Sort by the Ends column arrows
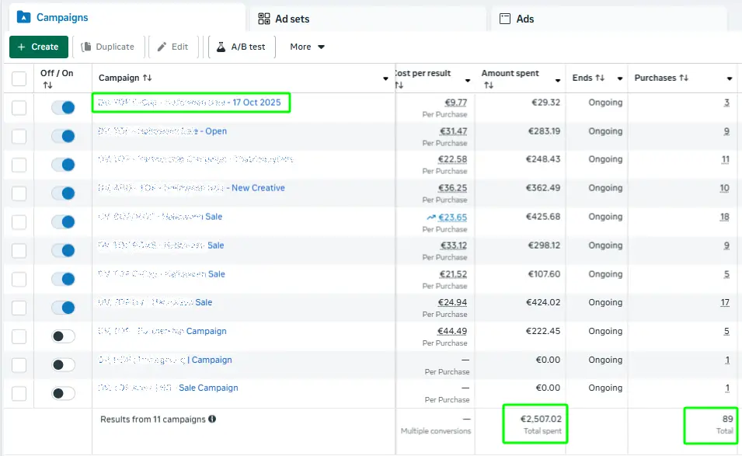The width and height of the screenshot is (742, 456). click(x=600, y=78)
